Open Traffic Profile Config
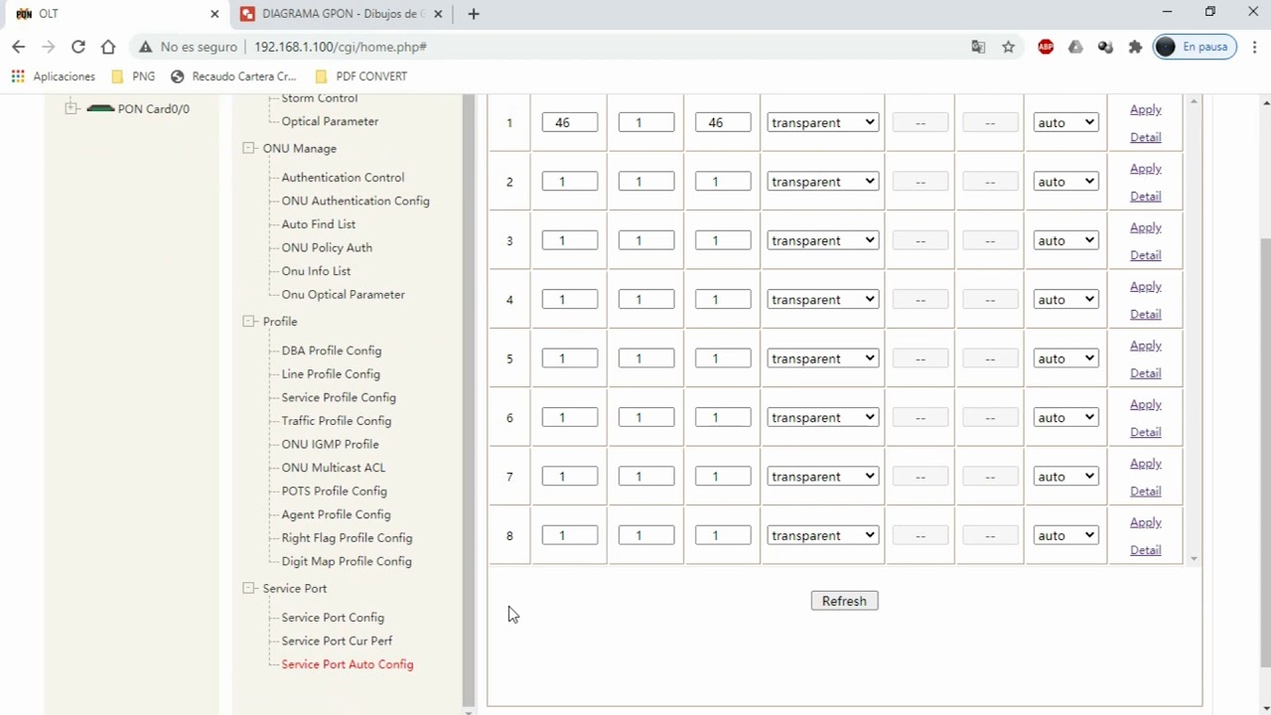The height and width of the screenshot is (715, 1271). tap(337, 420)
